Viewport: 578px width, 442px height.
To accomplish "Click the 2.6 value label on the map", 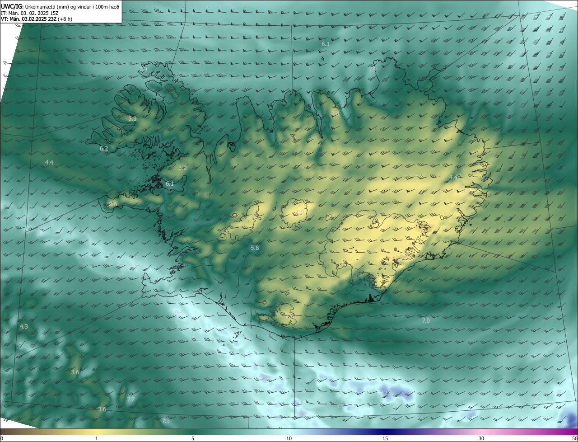I will (113, 204).
